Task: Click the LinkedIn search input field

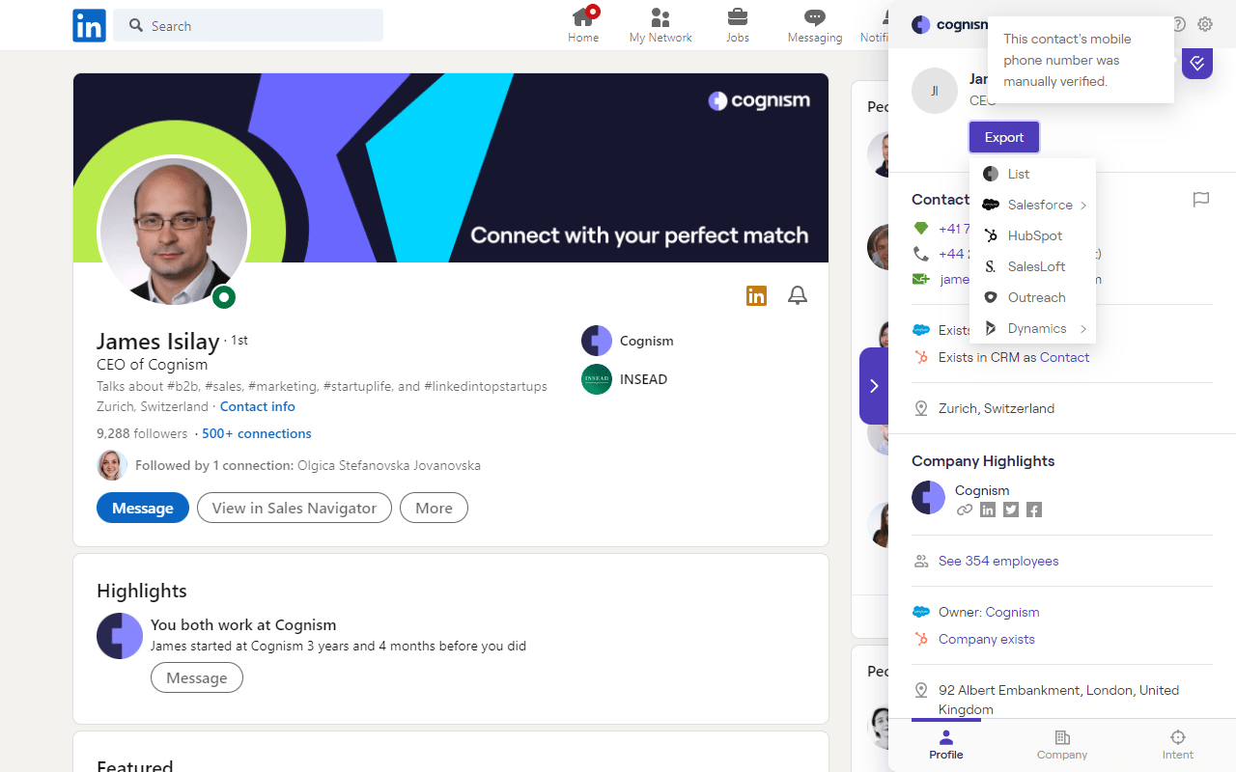Action: 247,25
